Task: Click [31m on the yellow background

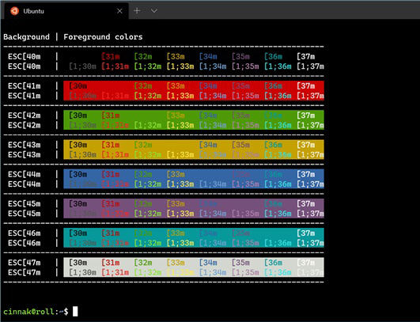Action: (111, 146)
